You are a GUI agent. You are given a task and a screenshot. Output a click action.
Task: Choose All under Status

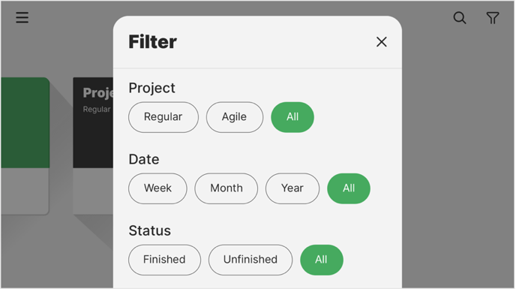tap(322, 260)
